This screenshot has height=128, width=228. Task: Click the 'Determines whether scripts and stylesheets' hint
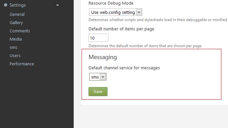pyautogui.click(x=158, y=20)
